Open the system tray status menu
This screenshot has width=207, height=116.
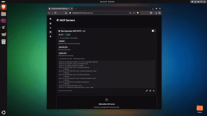pyautogui.click(x=198, y=2)
